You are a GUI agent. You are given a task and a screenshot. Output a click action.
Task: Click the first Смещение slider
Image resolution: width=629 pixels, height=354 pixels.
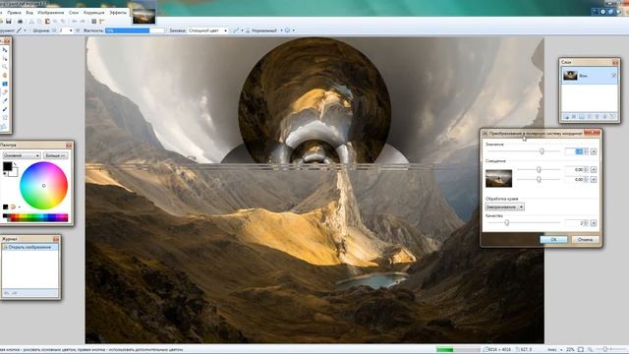tap(539, 170)
